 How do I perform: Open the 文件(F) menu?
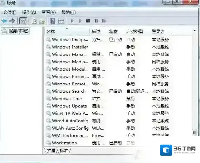(x=10, y=12)
